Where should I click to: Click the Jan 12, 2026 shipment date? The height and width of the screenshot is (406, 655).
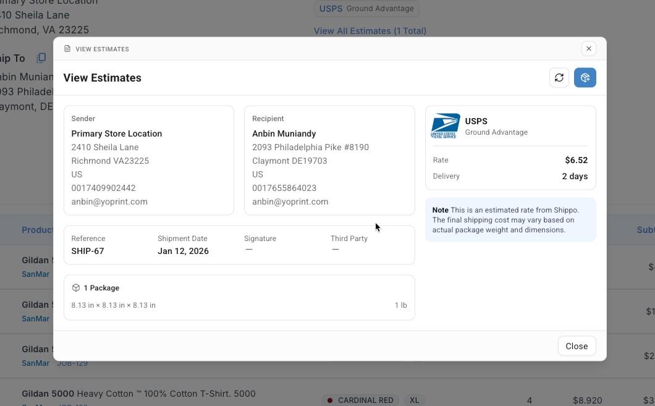pyautogui.click(x=183, y=251)
